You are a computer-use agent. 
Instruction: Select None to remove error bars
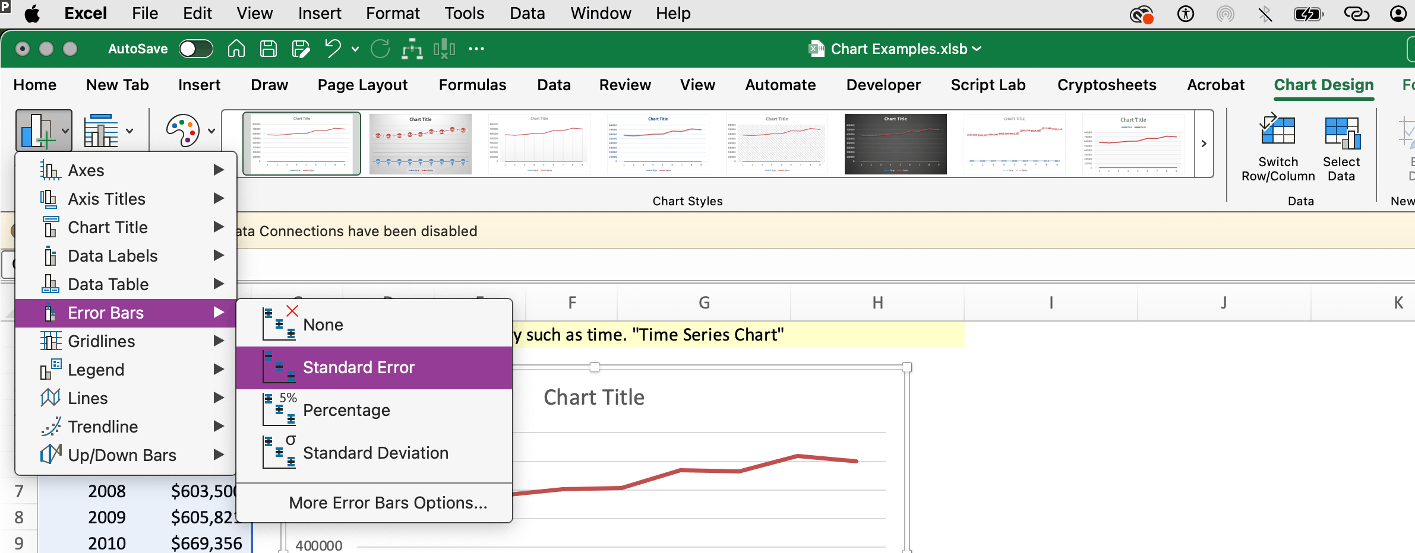[x=323, y=325]
